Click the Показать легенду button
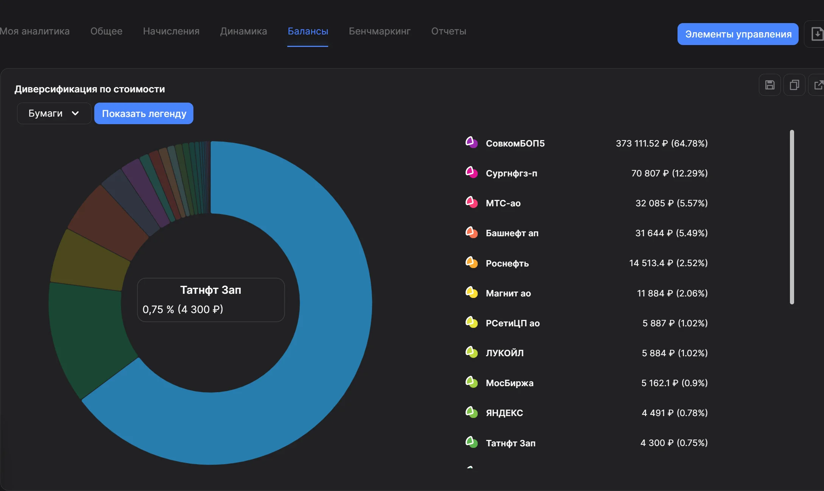Screen dimensions: 824x491 coord(144,113)
